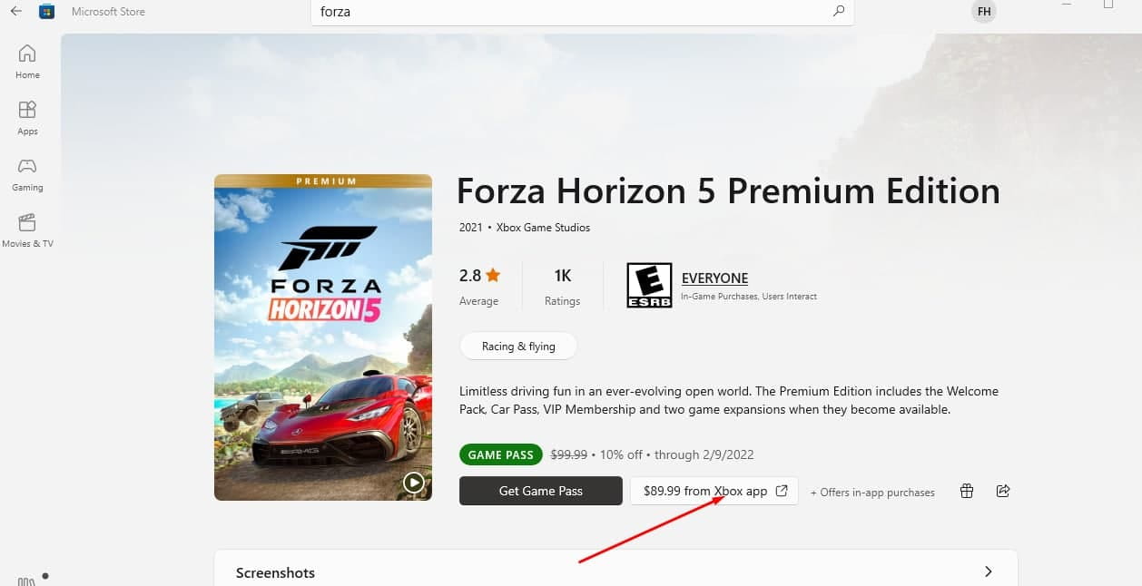Image resolution: width=1142 pixels, height=586 pixels.
Task: Click the share icon
Action: [1003, 491]
